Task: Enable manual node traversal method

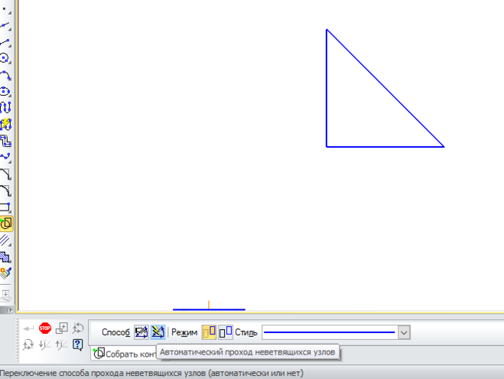Action: pos(141,332)
